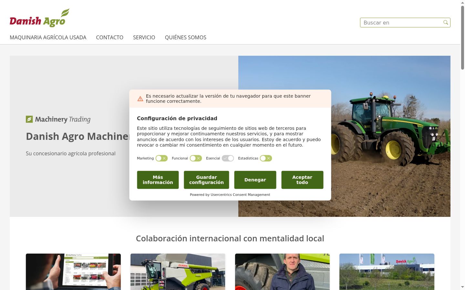This screenshot has width=465, height=290.
Task: Click the 'Danish Agro Machinery' hero heading
Action: click(77, 136)
